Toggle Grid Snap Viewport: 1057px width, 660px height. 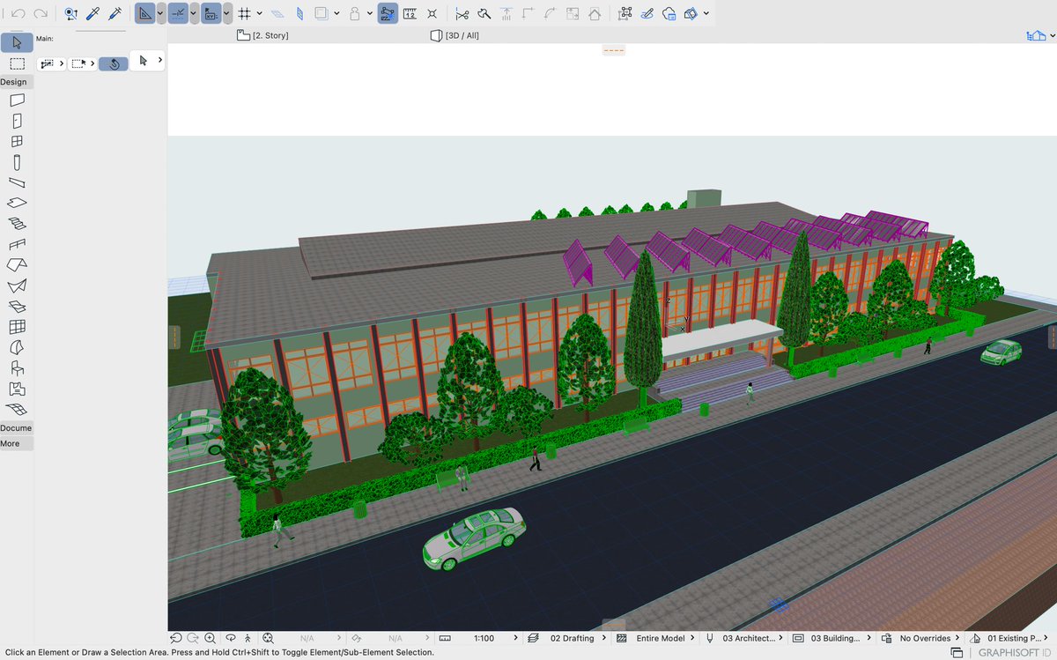coord(245,14)
